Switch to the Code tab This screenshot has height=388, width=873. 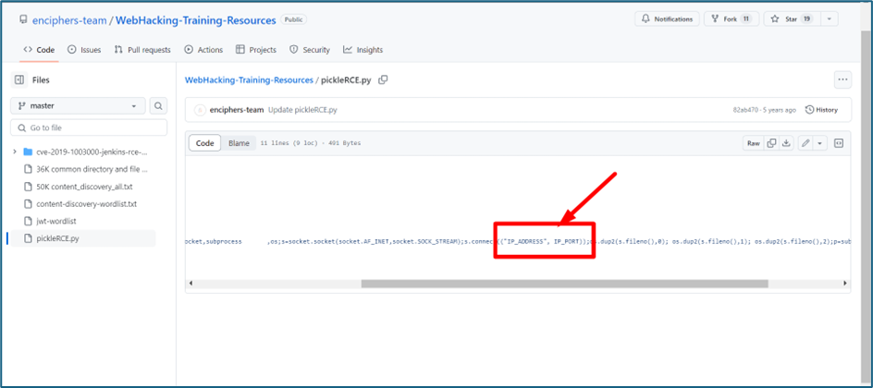click(39, 50)
